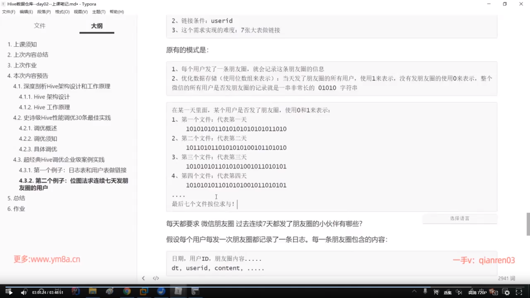530x298 pixels.
Task: Click the play button in video player
Action: pos(10,293)
